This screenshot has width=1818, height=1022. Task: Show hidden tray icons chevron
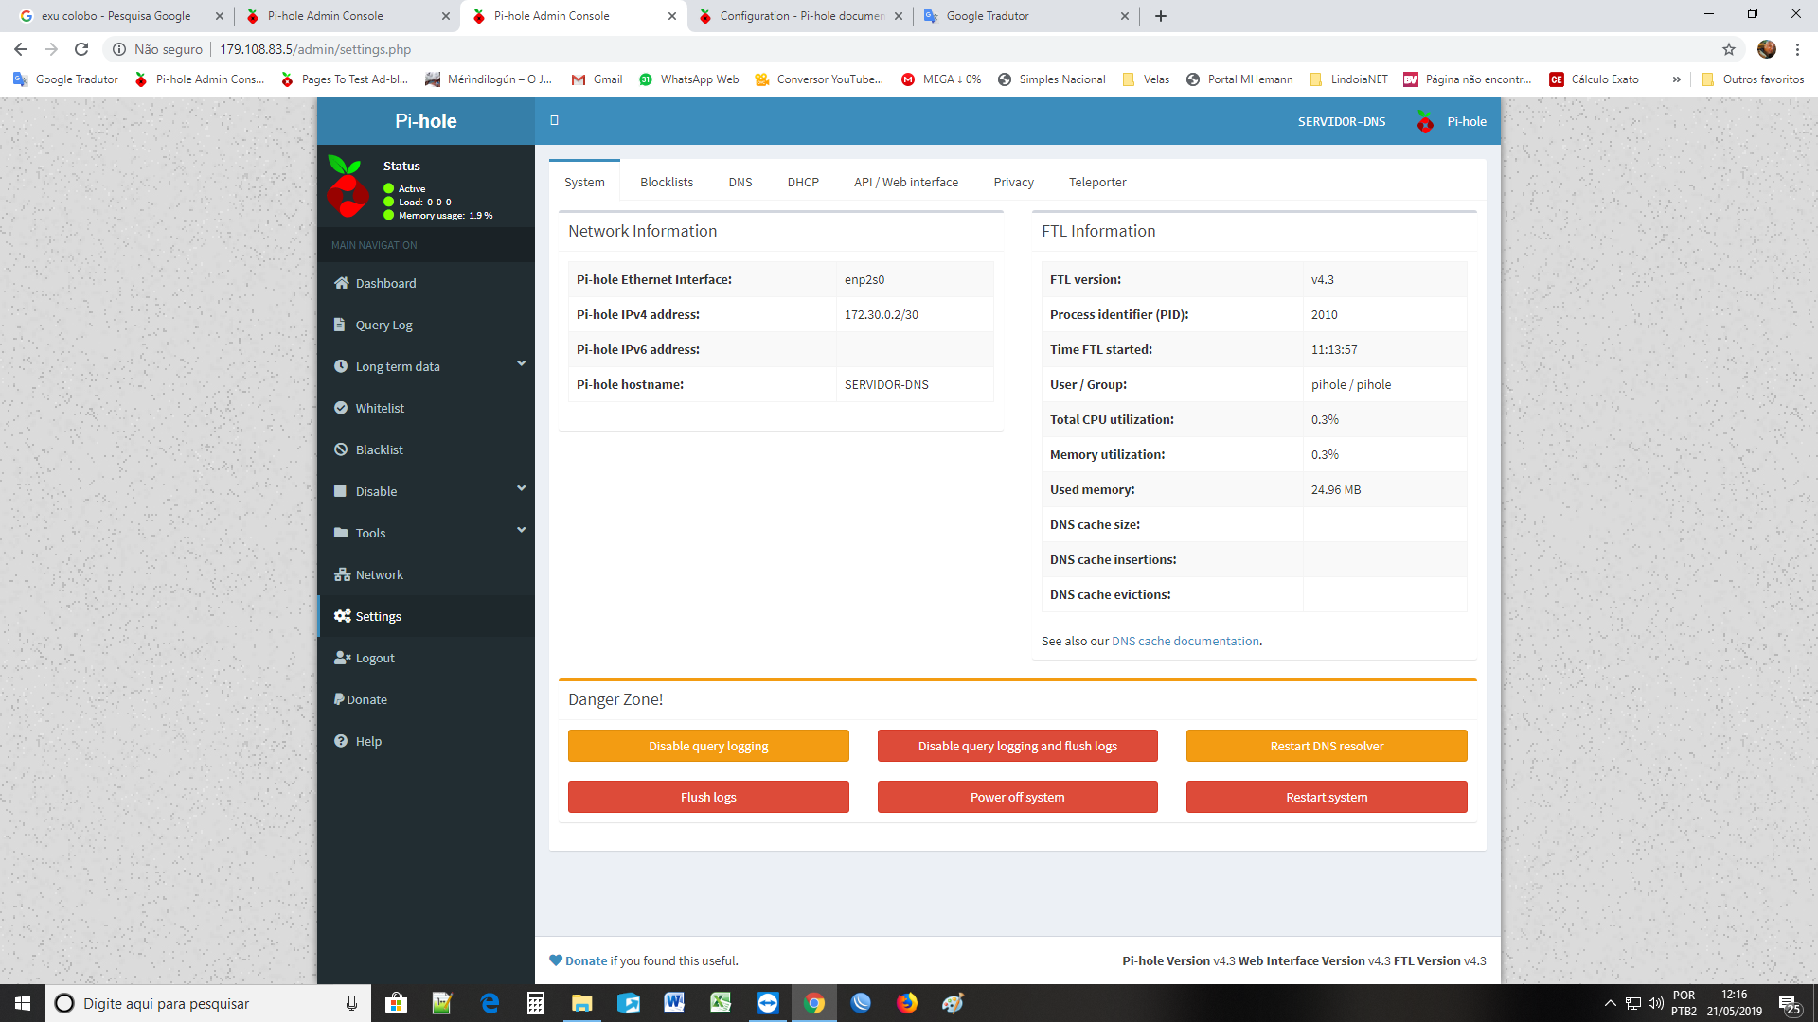pos(1610,1003)
